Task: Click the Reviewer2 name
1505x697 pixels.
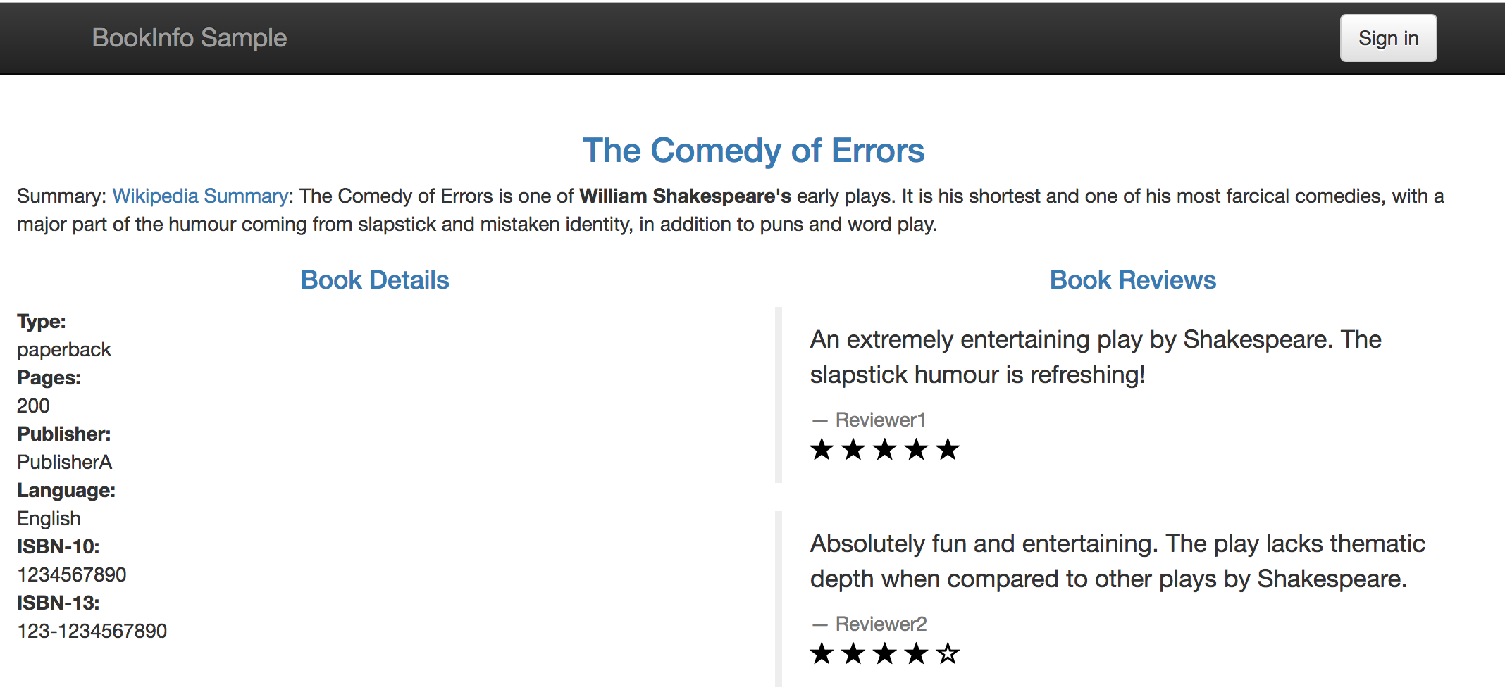Action: (881, 624)
